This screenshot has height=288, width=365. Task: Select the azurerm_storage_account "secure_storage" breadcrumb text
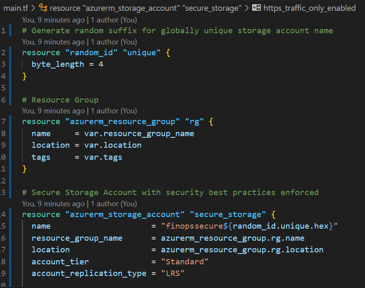click(x=145, y=8)
